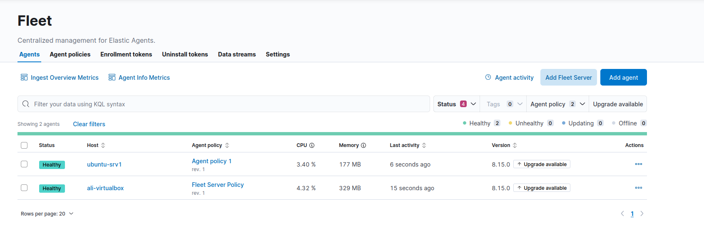This screenshot has height=250, width=704.
Task: Click the '6 seconds ago' activity cell
Action: click(x=410, y=164)
